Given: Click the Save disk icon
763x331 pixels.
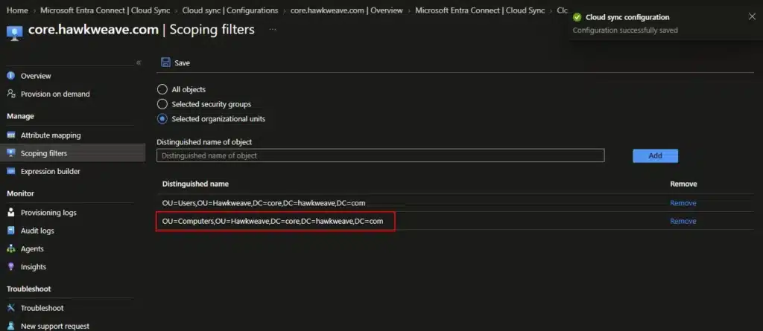Looking at the screenshot, I should [165, 62].
